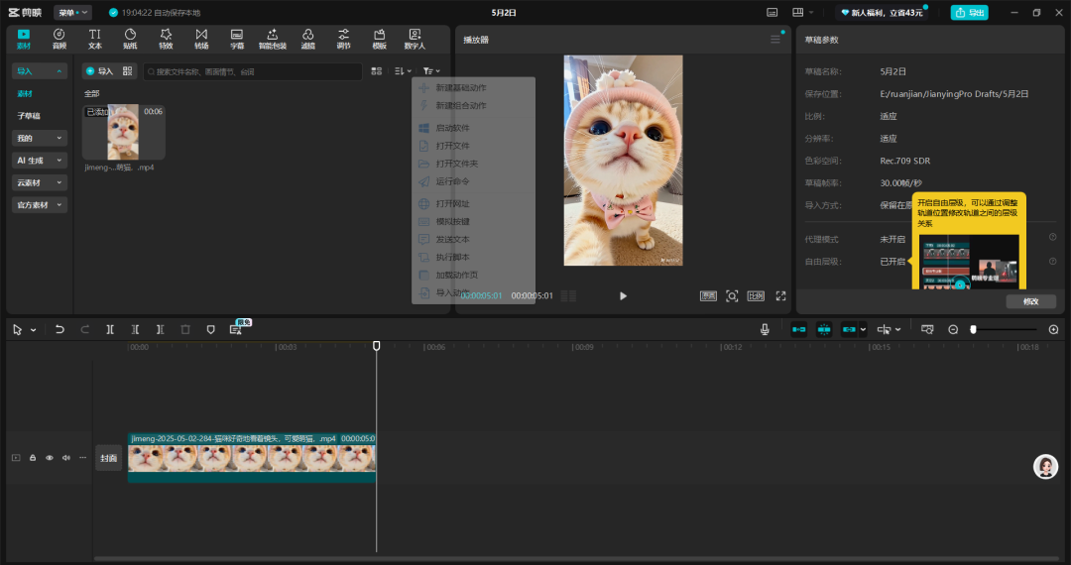Click the 修改 button in draft parameters
The image size is (1071, 565).
(x=1030, y=301)
